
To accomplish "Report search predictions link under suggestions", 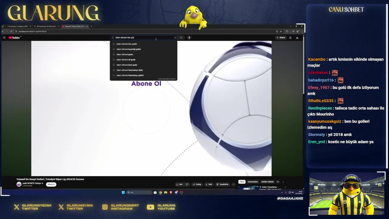I will tap(167, 79).
